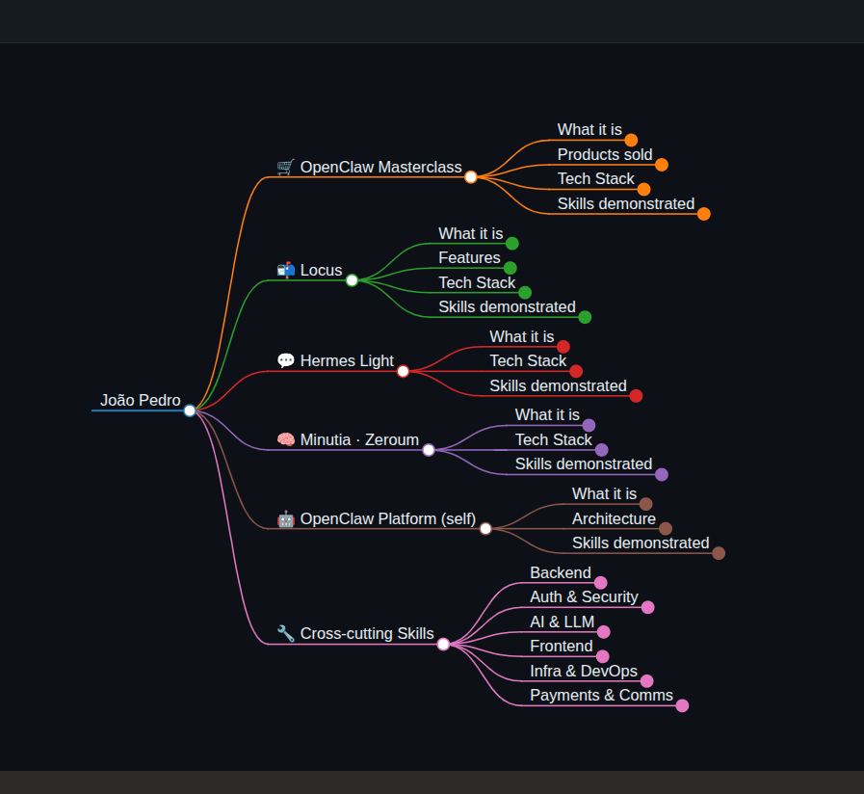This screenshot has width=864, height=794.
Task: Click 'Skills demonstrated' text under OpenClaw Masterclass
Action: pos(625,204)
